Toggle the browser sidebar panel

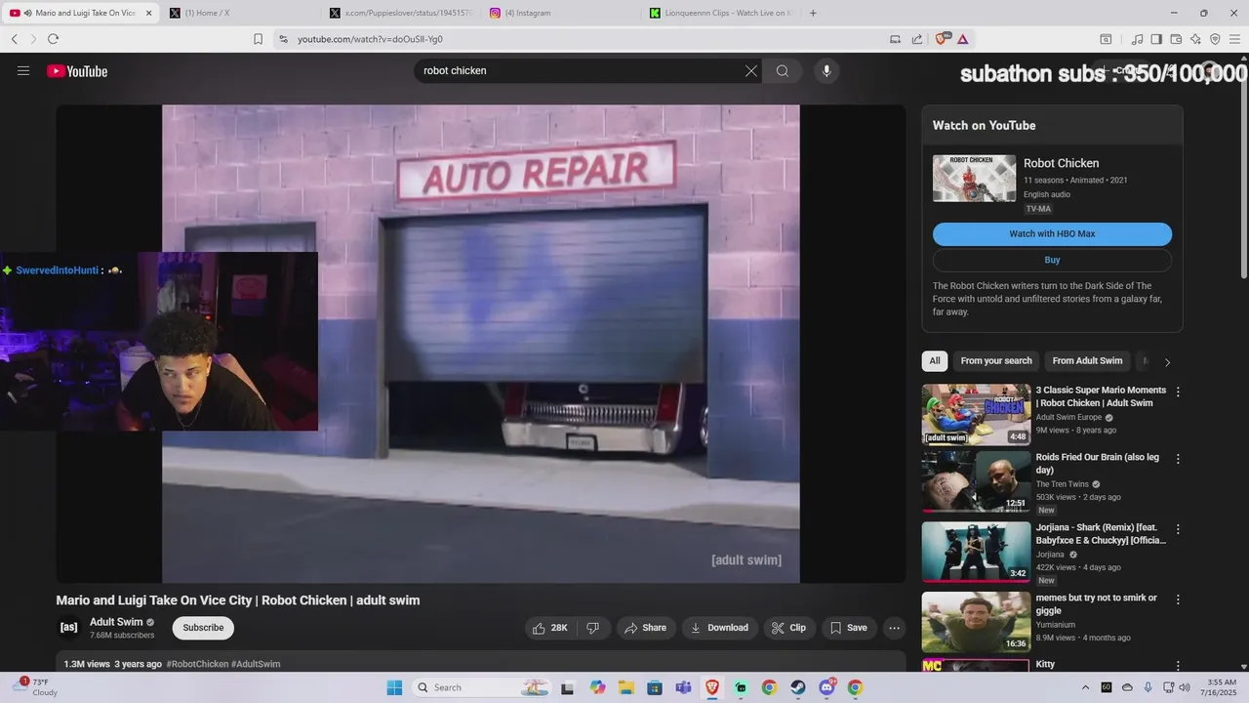click(1156, 39)
